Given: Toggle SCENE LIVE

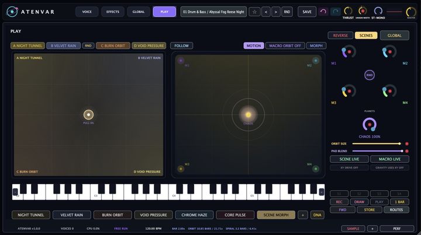Looking at the screenshot, I should (349, 159).
